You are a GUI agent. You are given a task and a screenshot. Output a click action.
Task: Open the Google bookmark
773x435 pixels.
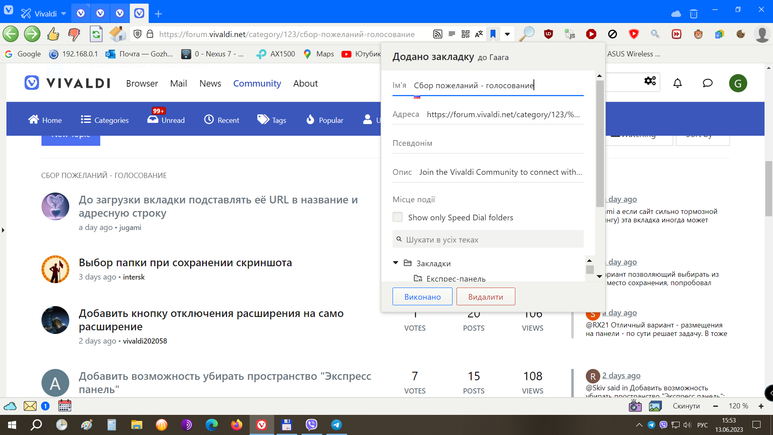(23, 54)
